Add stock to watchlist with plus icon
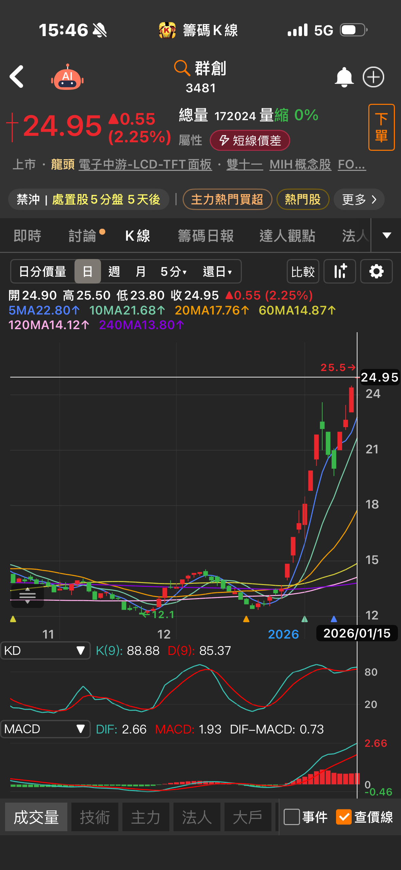Viewport: 401px width, 870px height. [x=373, y=77]
